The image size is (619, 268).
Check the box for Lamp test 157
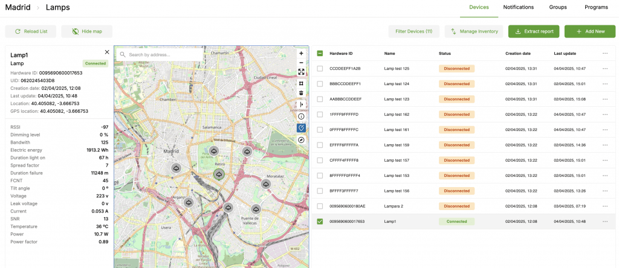pyautogui.click(x=320, y=161)
